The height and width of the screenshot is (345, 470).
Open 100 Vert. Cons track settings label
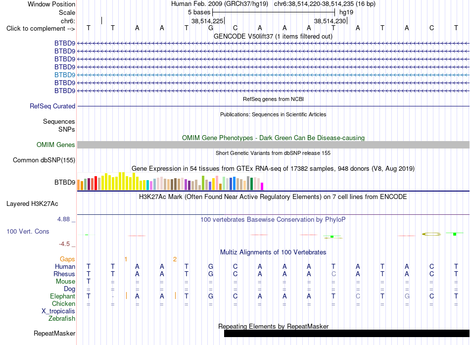28,231
